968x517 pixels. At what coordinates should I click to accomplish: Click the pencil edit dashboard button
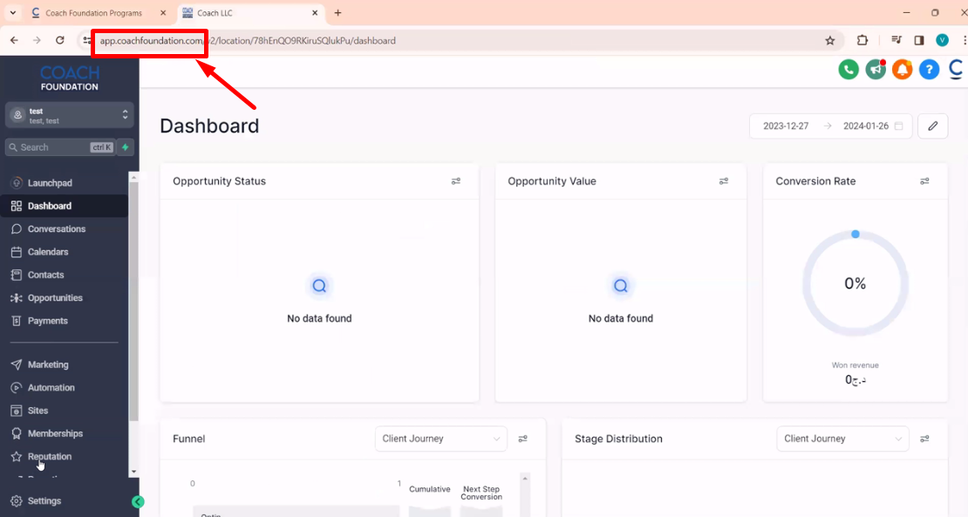pos(933,126)
